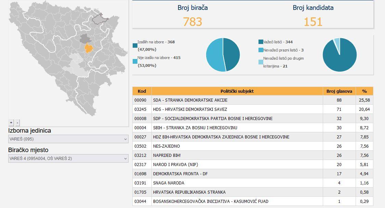The image size is (385, 208).
Task: Zoom out the map with minus button
Action: 17,122
